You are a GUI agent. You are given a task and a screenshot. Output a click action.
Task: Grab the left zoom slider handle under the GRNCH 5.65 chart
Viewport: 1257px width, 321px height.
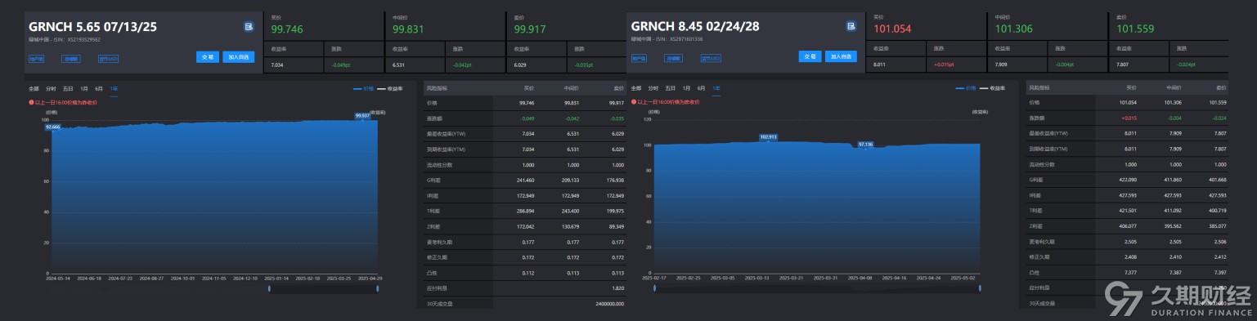tap(269, 288)
